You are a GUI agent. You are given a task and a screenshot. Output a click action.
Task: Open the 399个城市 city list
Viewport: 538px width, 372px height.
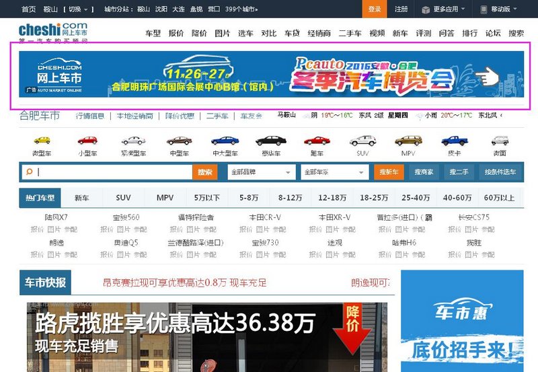241,9
